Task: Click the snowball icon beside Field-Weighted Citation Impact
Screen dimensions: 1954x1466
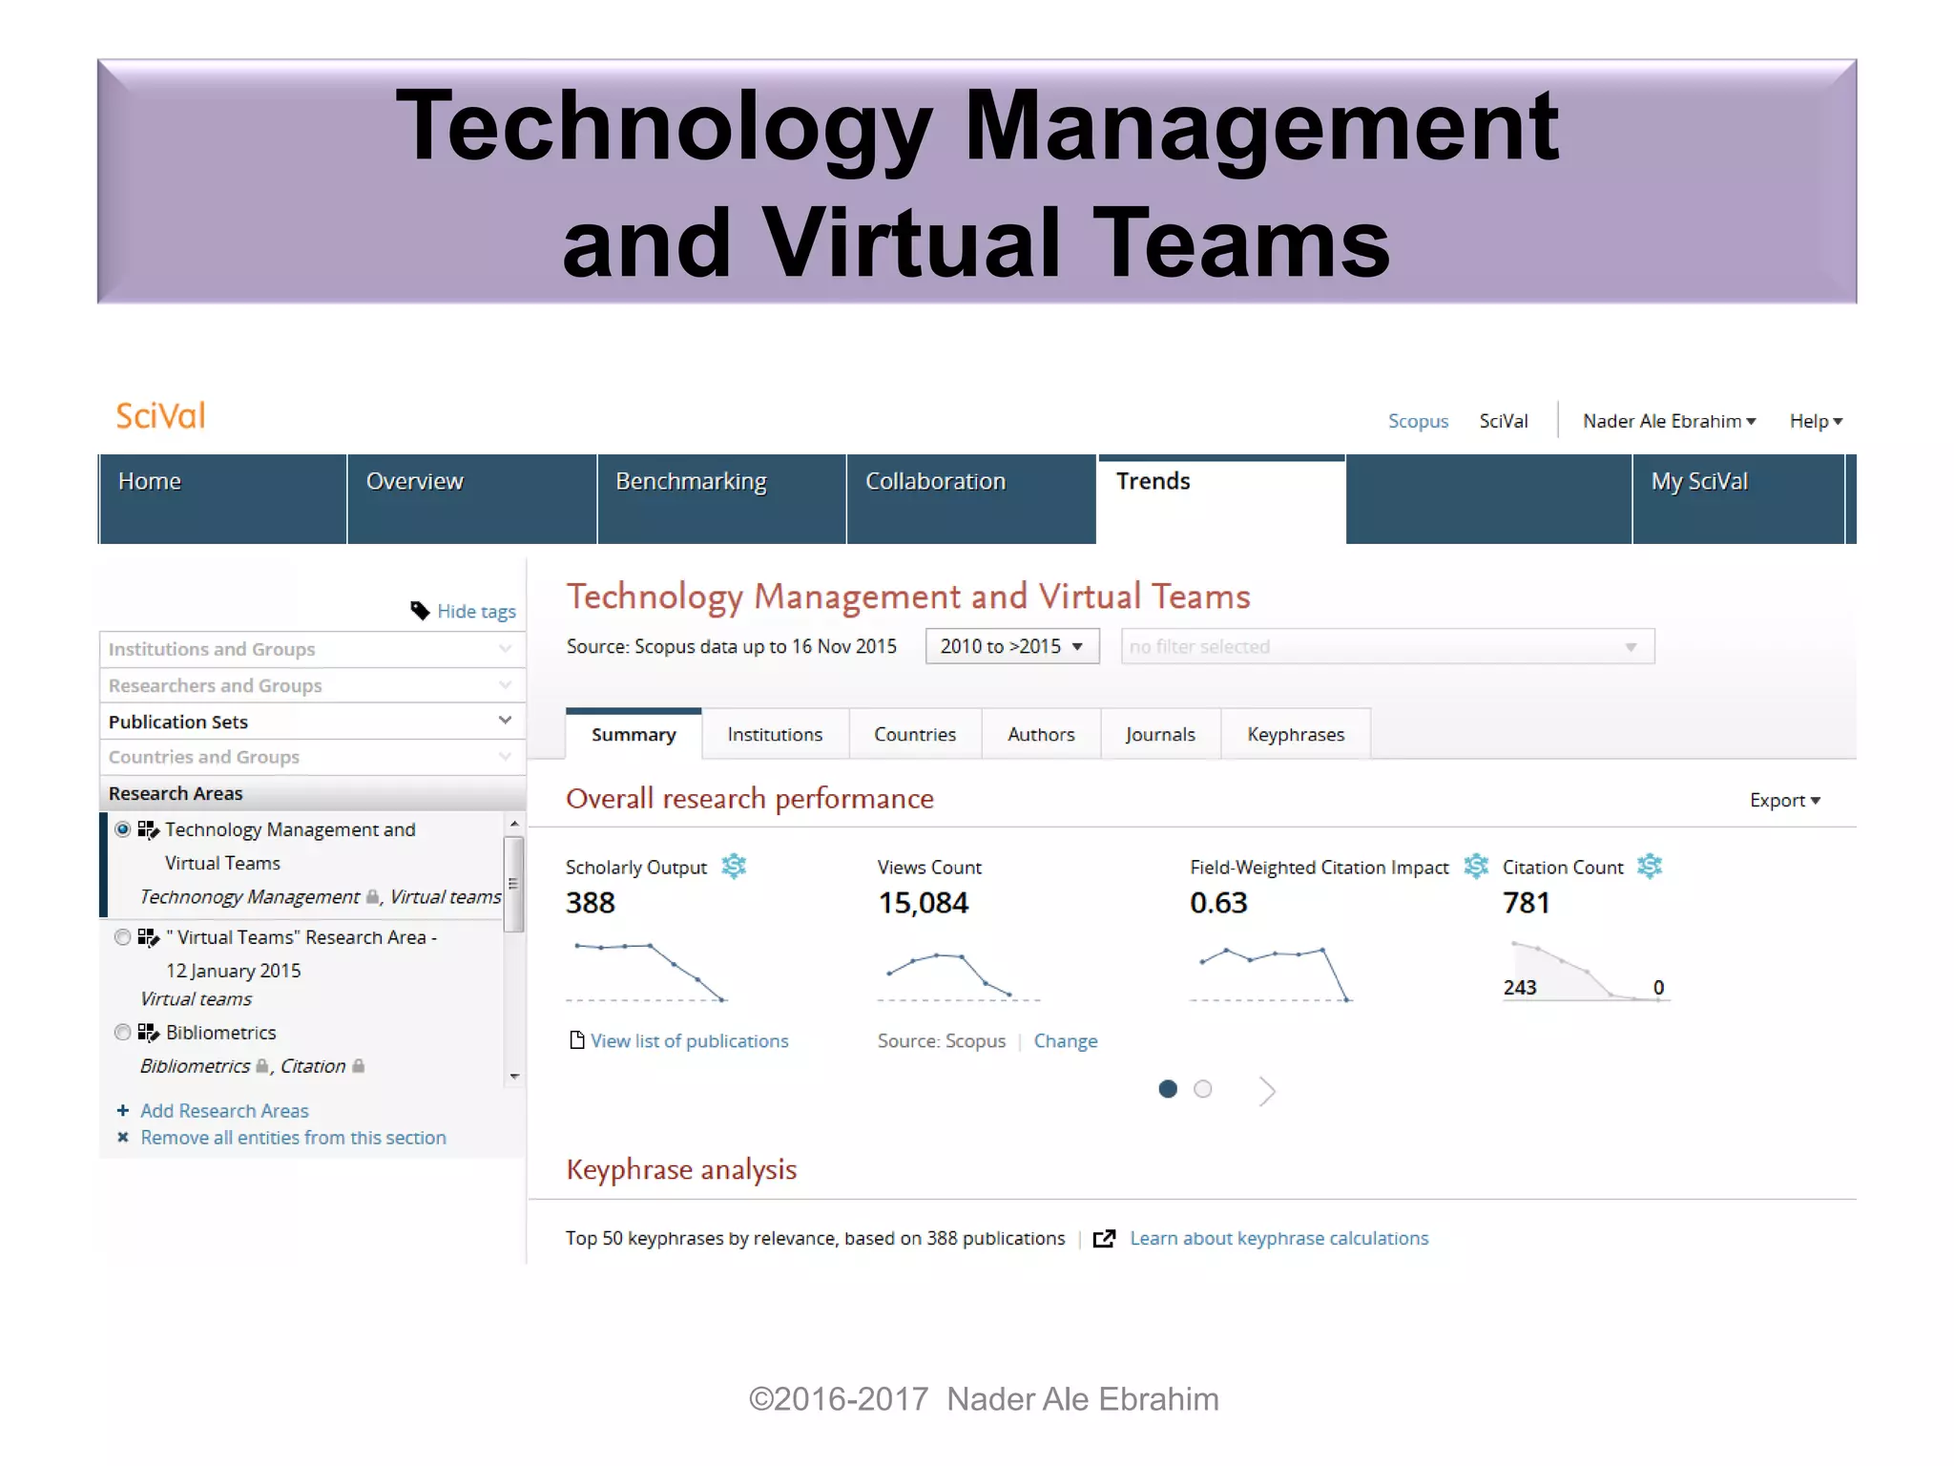Action: click(1476, 866)
